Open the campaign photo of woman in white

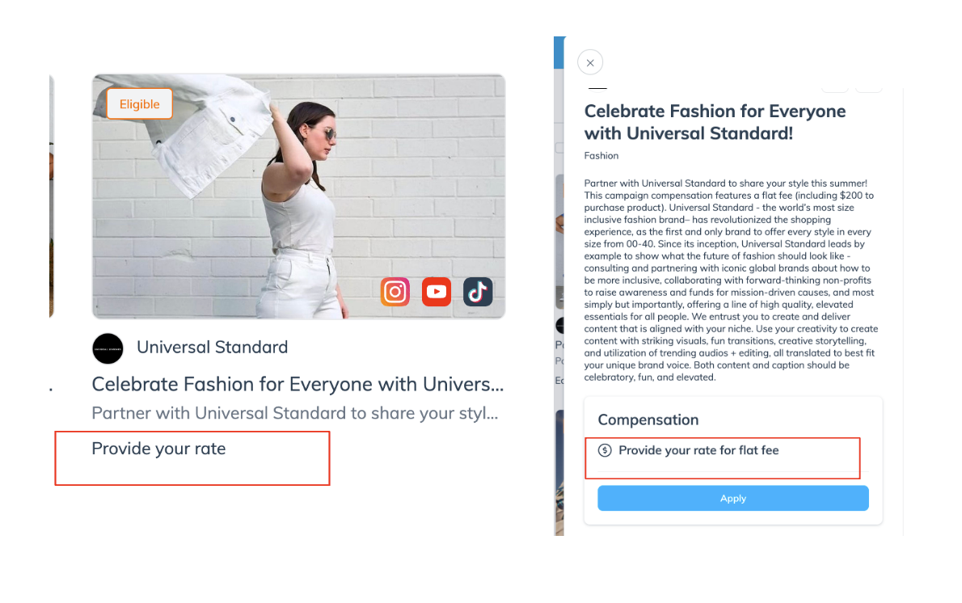click(299, 196)
